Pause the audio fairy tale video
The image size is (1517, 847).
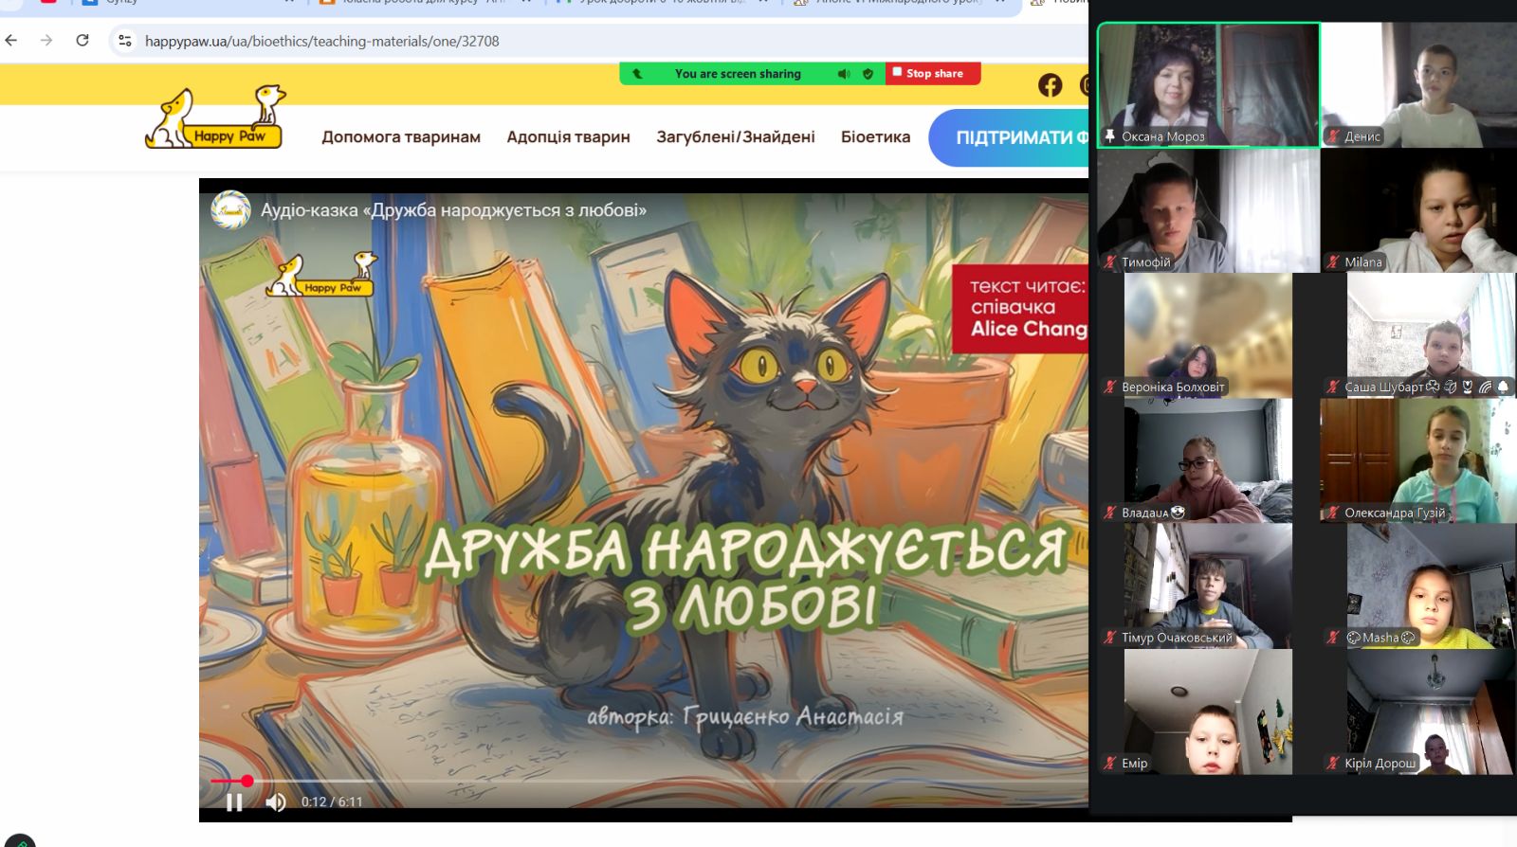(234, 802)
